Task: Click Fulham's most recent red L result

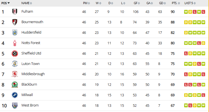Action: pyautogui.click(x=203, y=12)
